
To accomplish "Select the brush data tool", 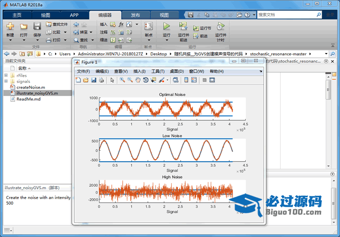I will pyautogui.click(x=162, y=80).
